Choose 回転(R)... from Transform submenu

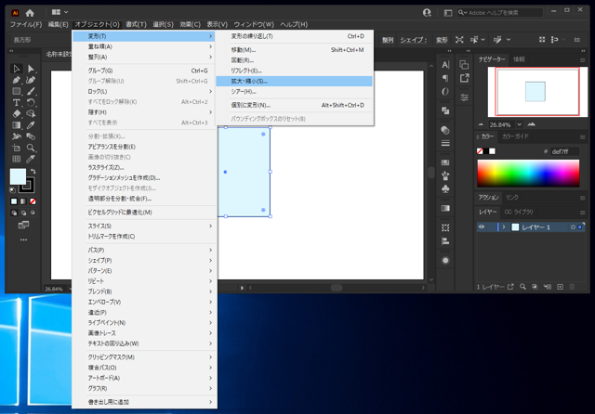[x=294, y=60]
